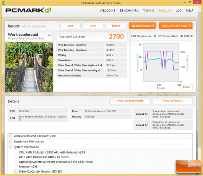Expand Drive (C:) Corsair Neutron row
Viewport: 203px width, 176px height.
pyautogui.click(x=15, y=171)
